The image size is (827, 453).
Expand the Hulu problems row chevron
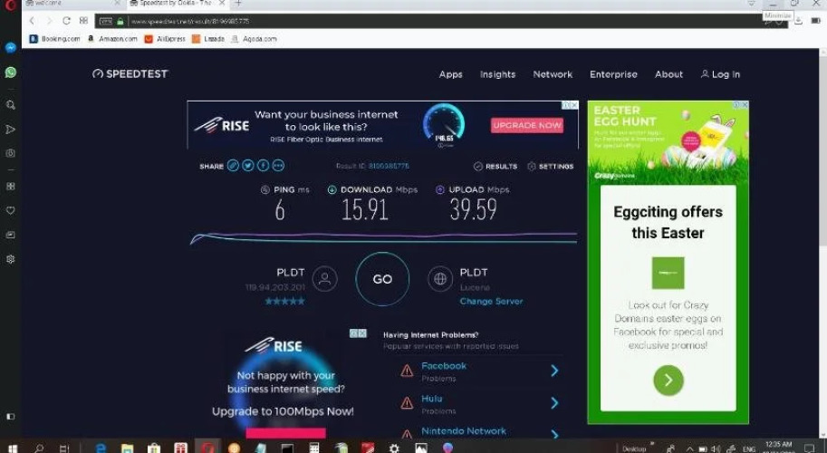tap(554, 403)
